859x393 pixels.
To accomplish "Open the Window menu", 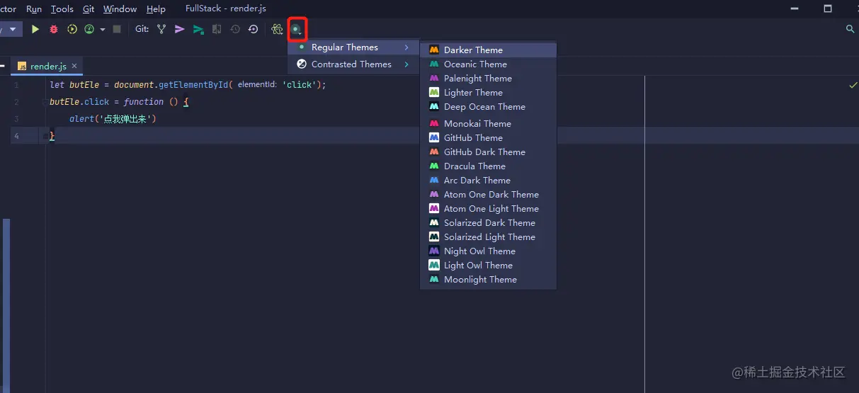I will pyautogui.click(x=120, y=8).
